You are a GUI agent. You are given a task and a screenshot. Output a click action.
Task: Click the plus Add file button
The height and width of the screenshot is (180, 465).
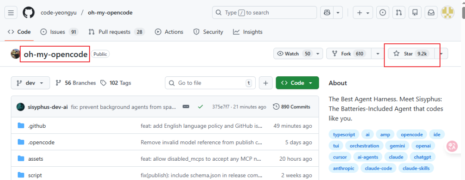[266, 83]
